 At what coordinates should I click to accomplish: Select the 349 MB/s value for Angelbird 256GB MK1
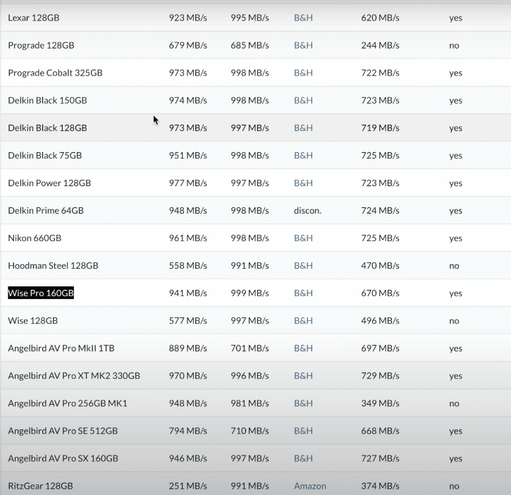(x=380, y=403)
